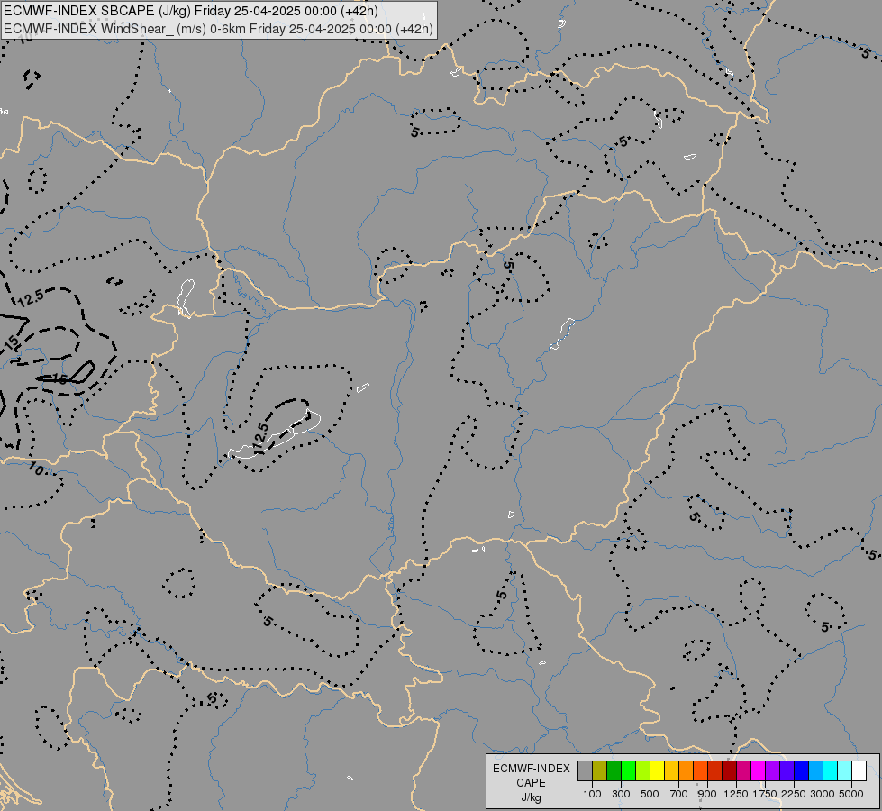Select the legend value 2250
The image size is (882, 811).
coord(794,794)
